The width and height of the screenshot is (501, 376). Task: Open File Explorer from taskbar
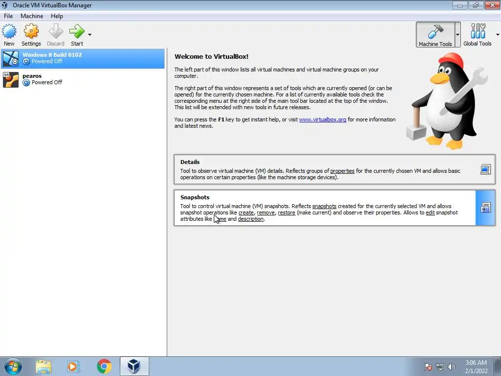[44, 367]
